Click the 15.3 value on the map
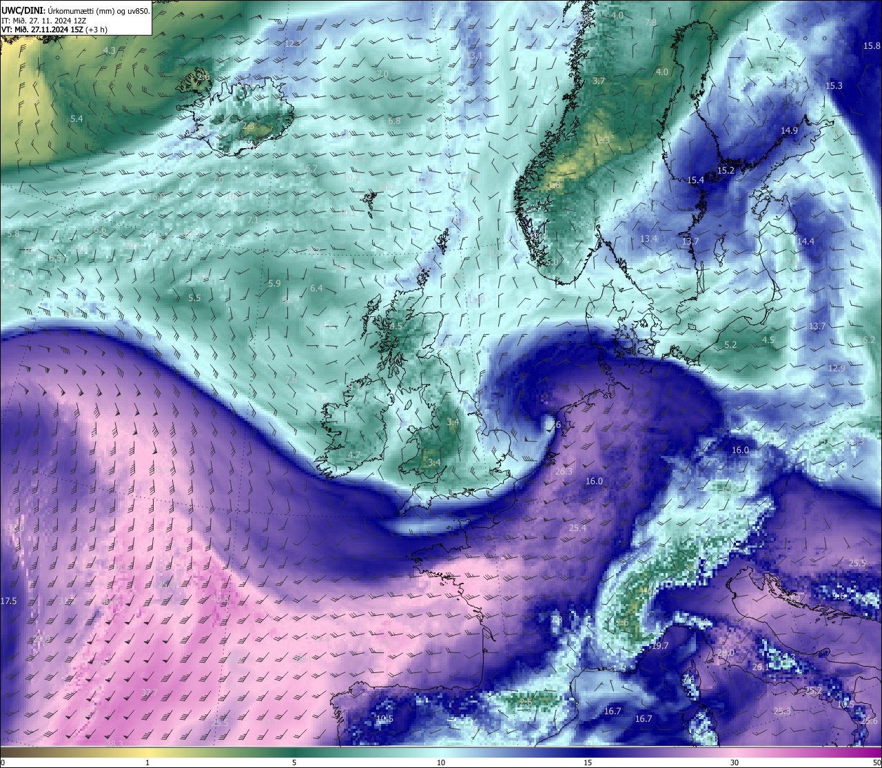 834,85
